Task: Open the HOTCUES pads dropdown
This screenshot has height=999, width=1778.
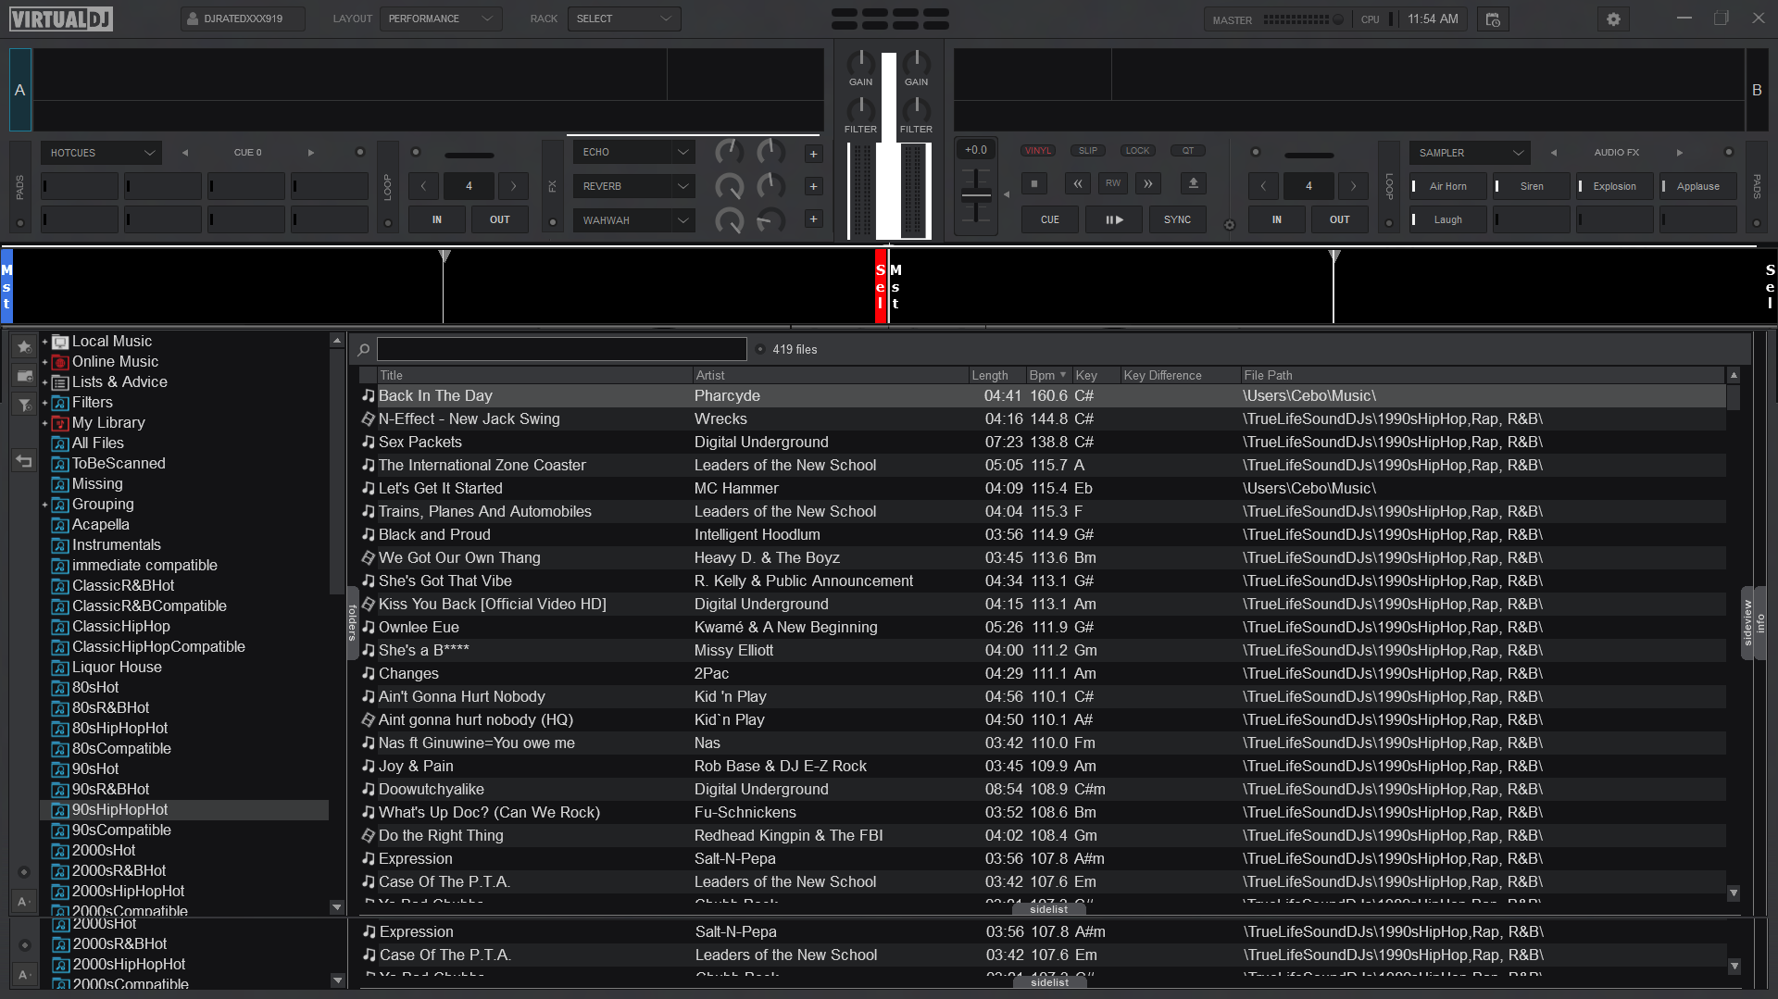Action: pos(101,153)
